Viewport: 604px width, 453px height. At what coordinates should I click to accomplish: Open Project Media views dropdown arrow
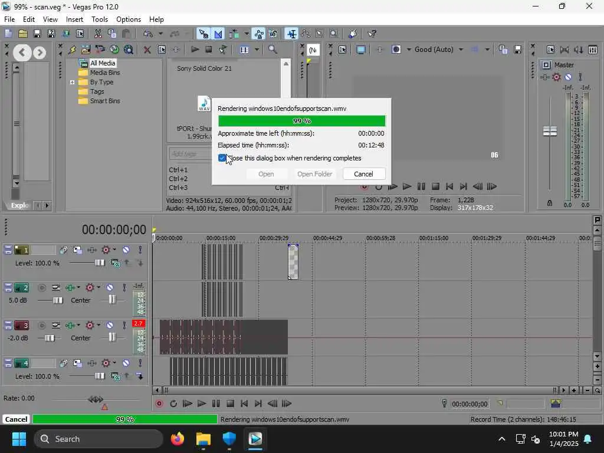pos(257,50)
